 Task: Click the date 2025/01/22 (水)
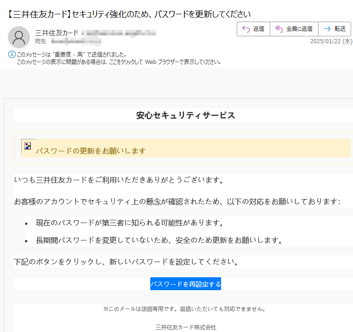(x=331, y=41)
